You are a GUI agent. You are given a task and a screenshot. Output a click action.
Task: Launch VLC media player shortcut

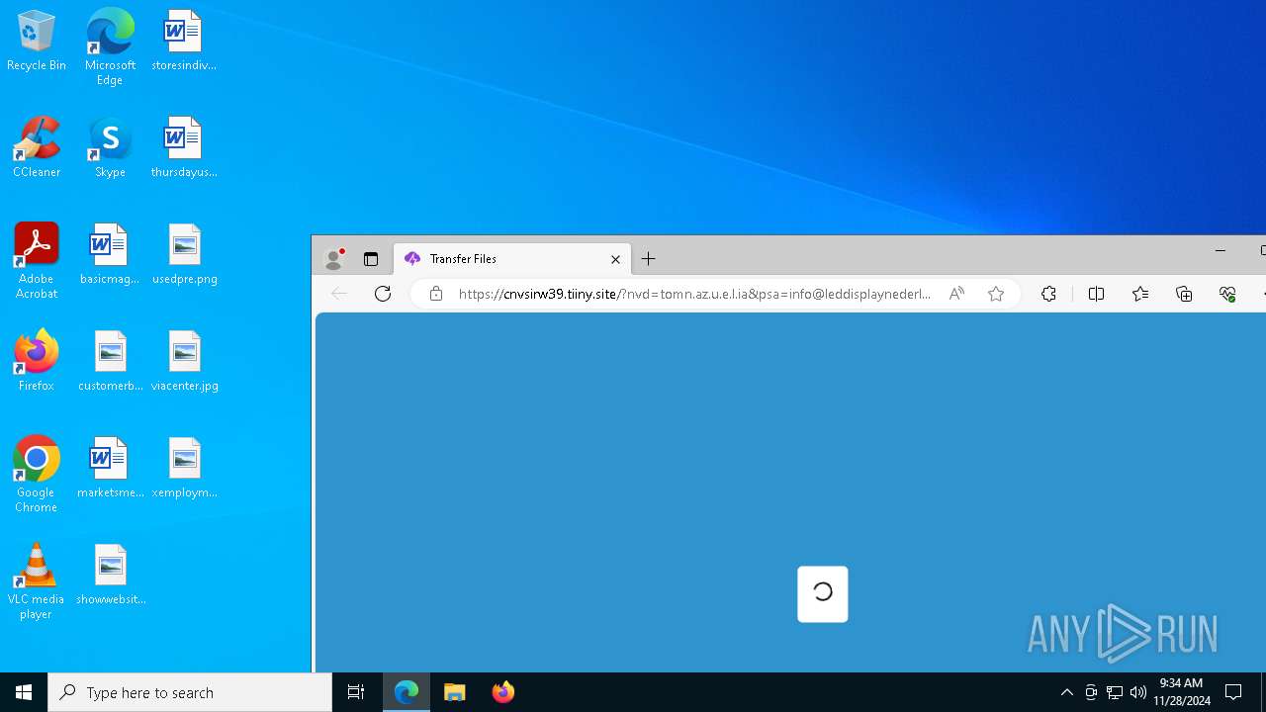pos(37,581)
